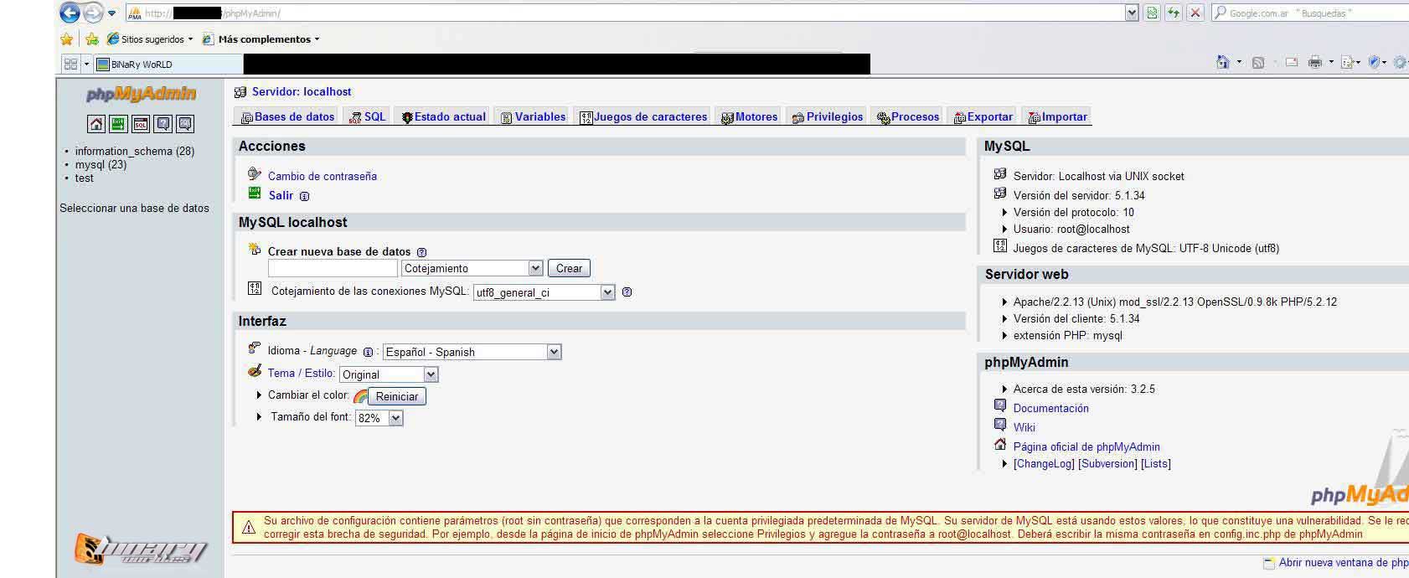Open the Juegos de caracteres tab
This screenshot has height=578, width=1409.
(643, 116)
